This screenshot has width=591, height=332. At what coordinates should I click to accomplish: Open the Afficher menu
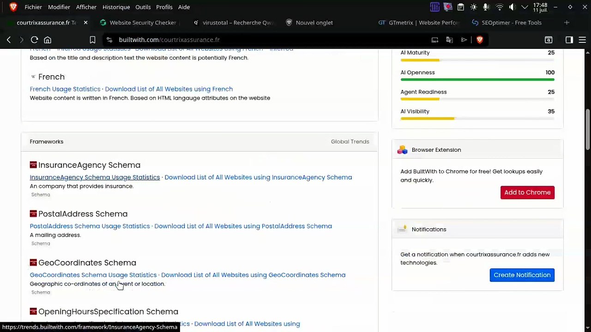click(86, 7)
